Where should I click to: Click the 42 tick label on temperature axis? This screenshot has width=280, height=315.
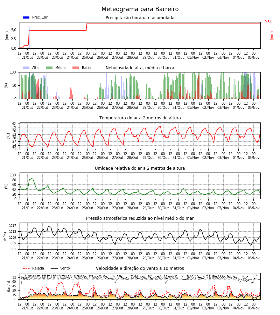click(x=14, y=124)
